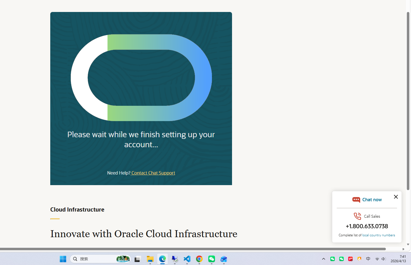Click the horizontal scrollbar thumb
This screenshot has width=411, height=265.
click(x=193, y=249)
